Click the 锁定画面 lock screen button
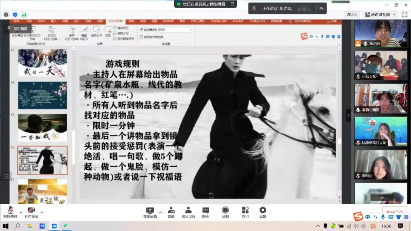The height and width of the screenshot is (231, 411). pos(20,29)
